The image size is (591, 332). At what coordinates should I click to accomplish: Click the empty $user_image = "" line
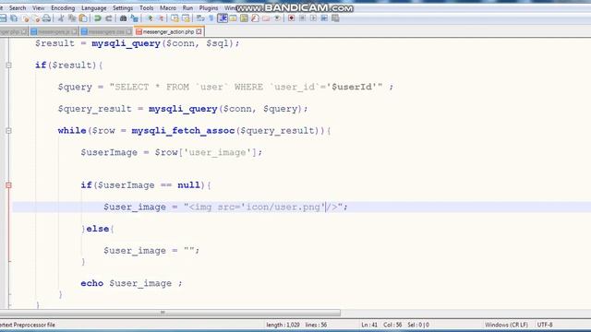point(151,251)
